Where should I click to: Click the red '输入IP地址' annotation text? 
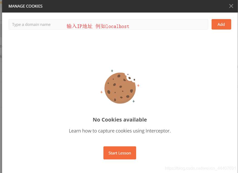79,26
